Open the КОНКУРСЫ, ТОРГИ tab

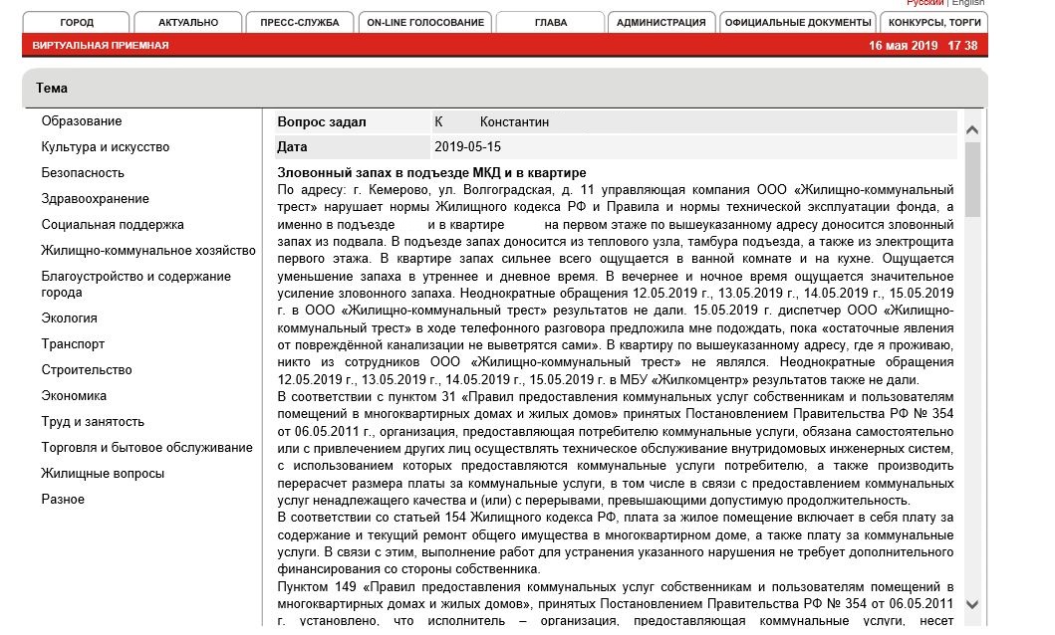pyautogui.click(x=934, y=22)
